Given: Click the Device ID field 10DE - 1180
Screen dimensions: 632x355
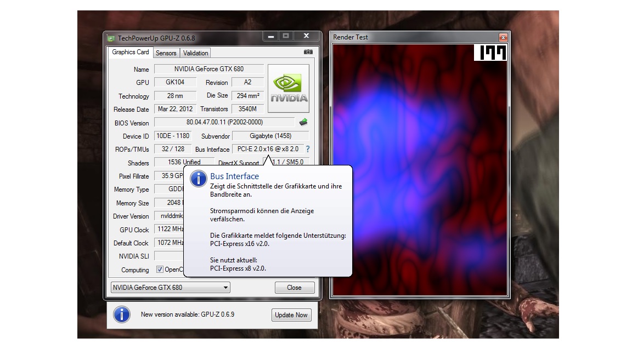Looking at the screenshot, I should [173, 136].
